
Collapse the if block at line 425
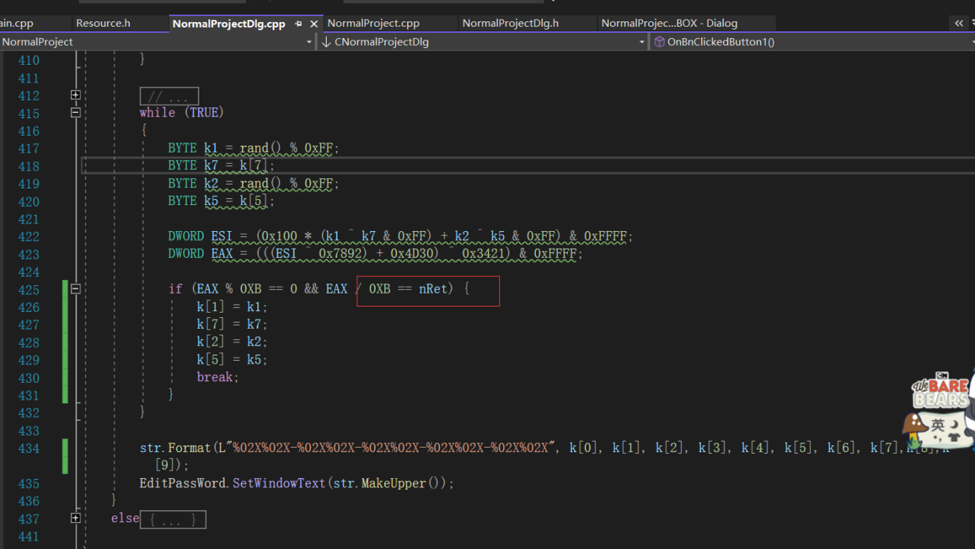76,289
